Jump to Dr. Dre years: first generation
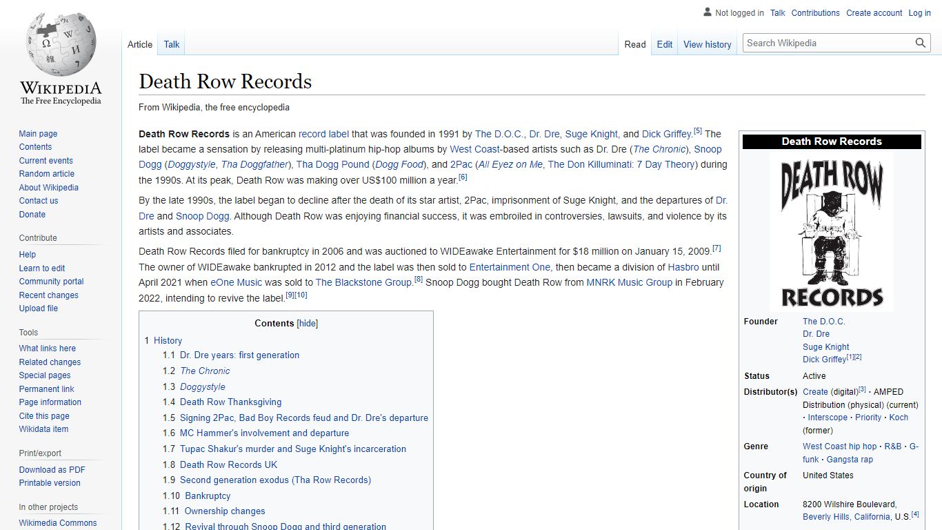 click(x=239, y=355)
